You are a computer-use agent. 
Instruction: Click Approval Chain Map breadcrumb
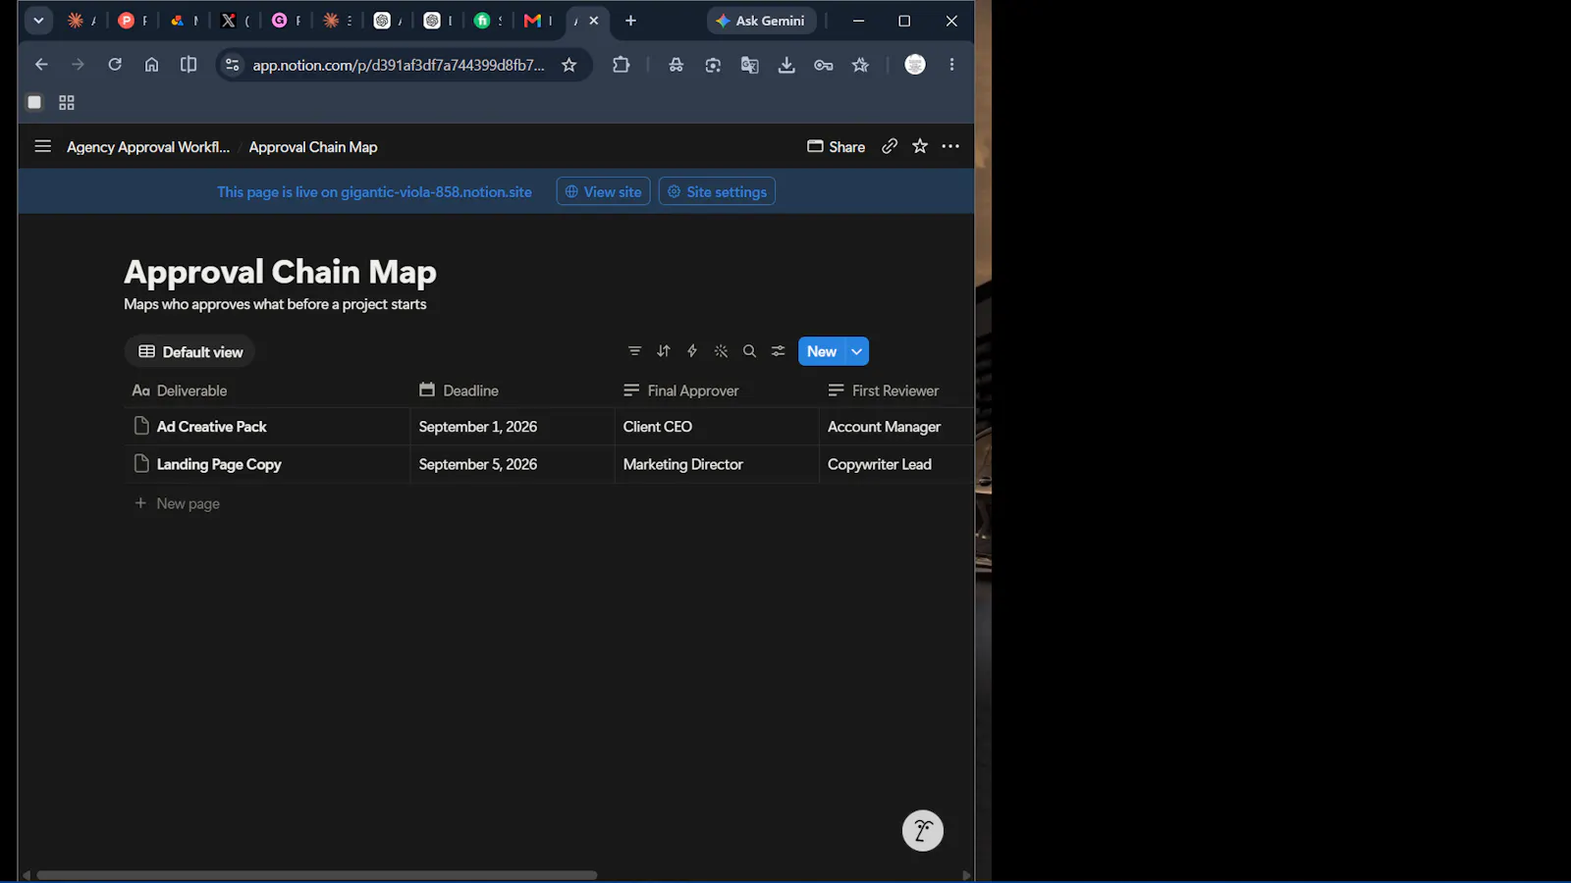[x=313, y=147]
